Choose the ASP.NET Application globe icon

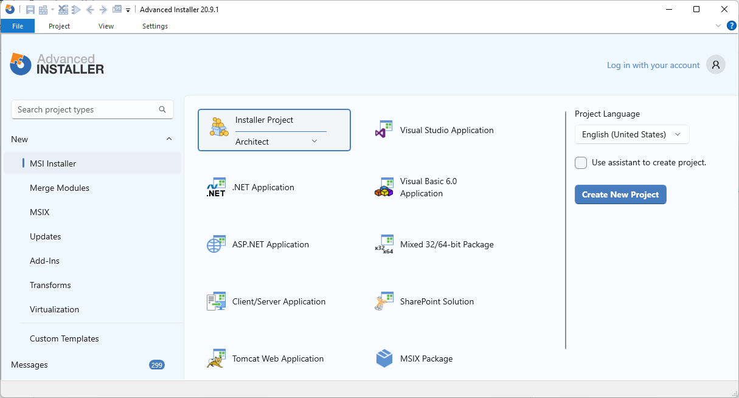[216, 244]
